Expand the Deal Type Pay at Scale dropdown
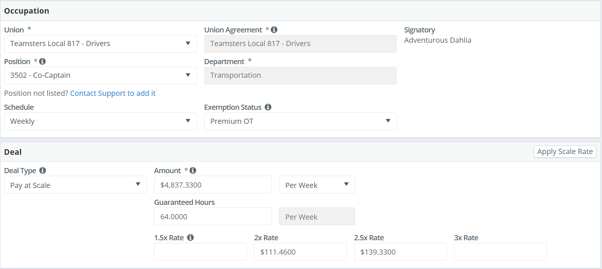 tap(75, 185)
